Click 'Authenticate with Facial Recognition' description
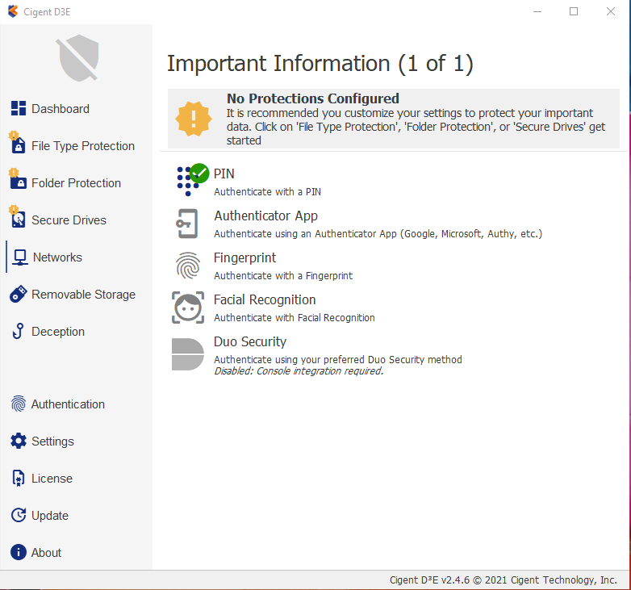This screenshot has height=590, width=631. [x=295, y=317]
